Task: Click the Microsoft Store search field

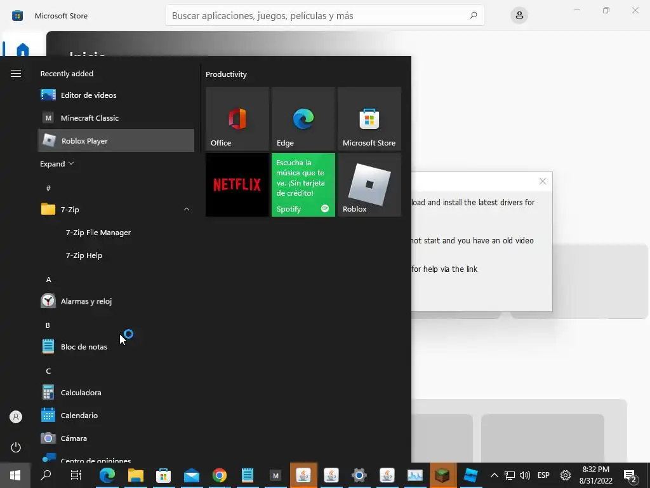Action: pos(324,15)
